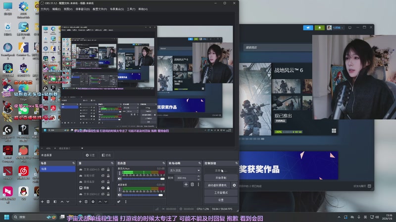The width and height of the screenshot is (396, 222).
Task: Open Steam 好友与聊天 friends chat
Action: coord(362,186)
